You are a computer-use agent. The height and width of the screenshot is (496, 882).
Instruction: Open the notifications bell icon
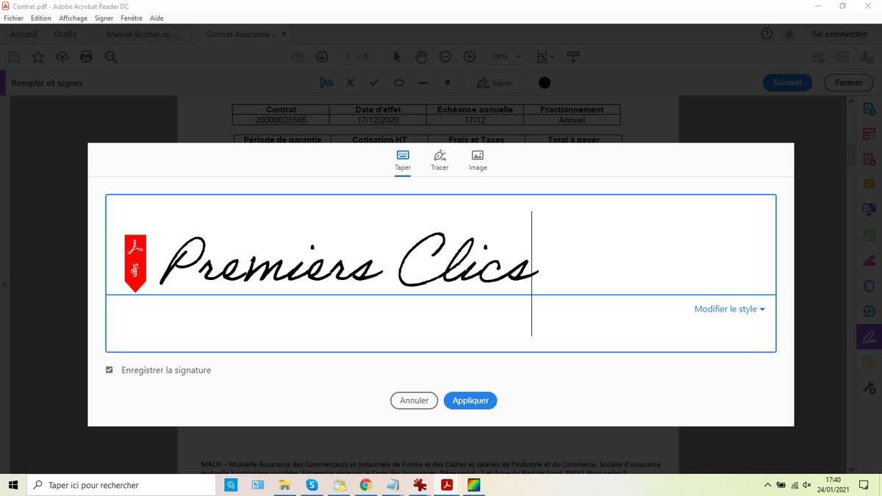click(x=789, y=34)
